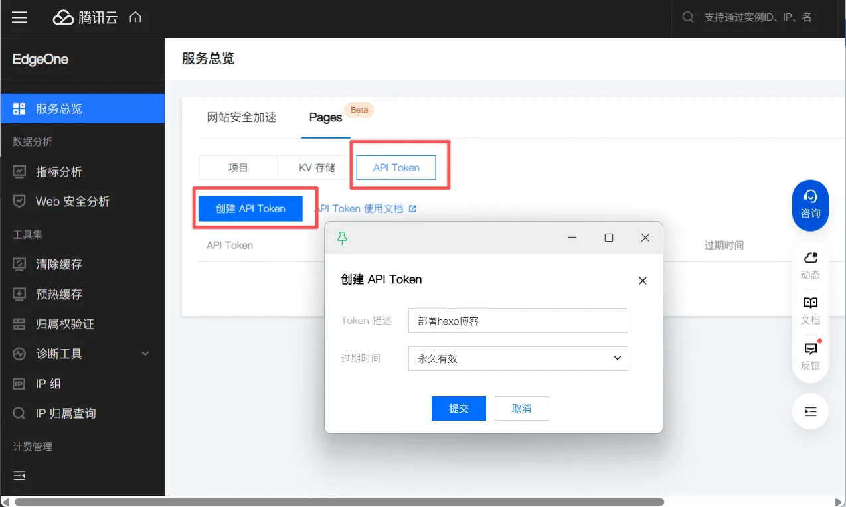Select the API Token sub-tab
This screenshot has height=507, width=846.
click(396, 168)
